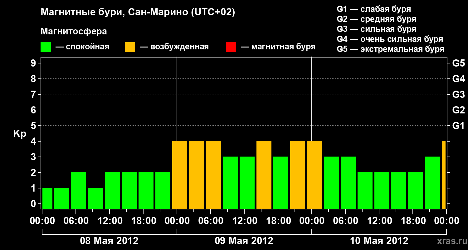The width and height of the screenshot is (468, 250).
Task: Click the 'Магнитосфера' legend heading
Action: [x=74, y=32]
